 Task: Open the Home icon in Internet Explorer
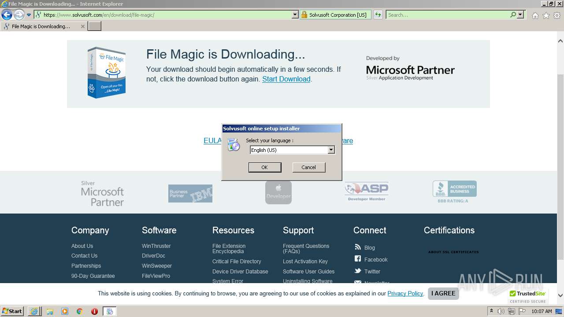pos(535,15)
